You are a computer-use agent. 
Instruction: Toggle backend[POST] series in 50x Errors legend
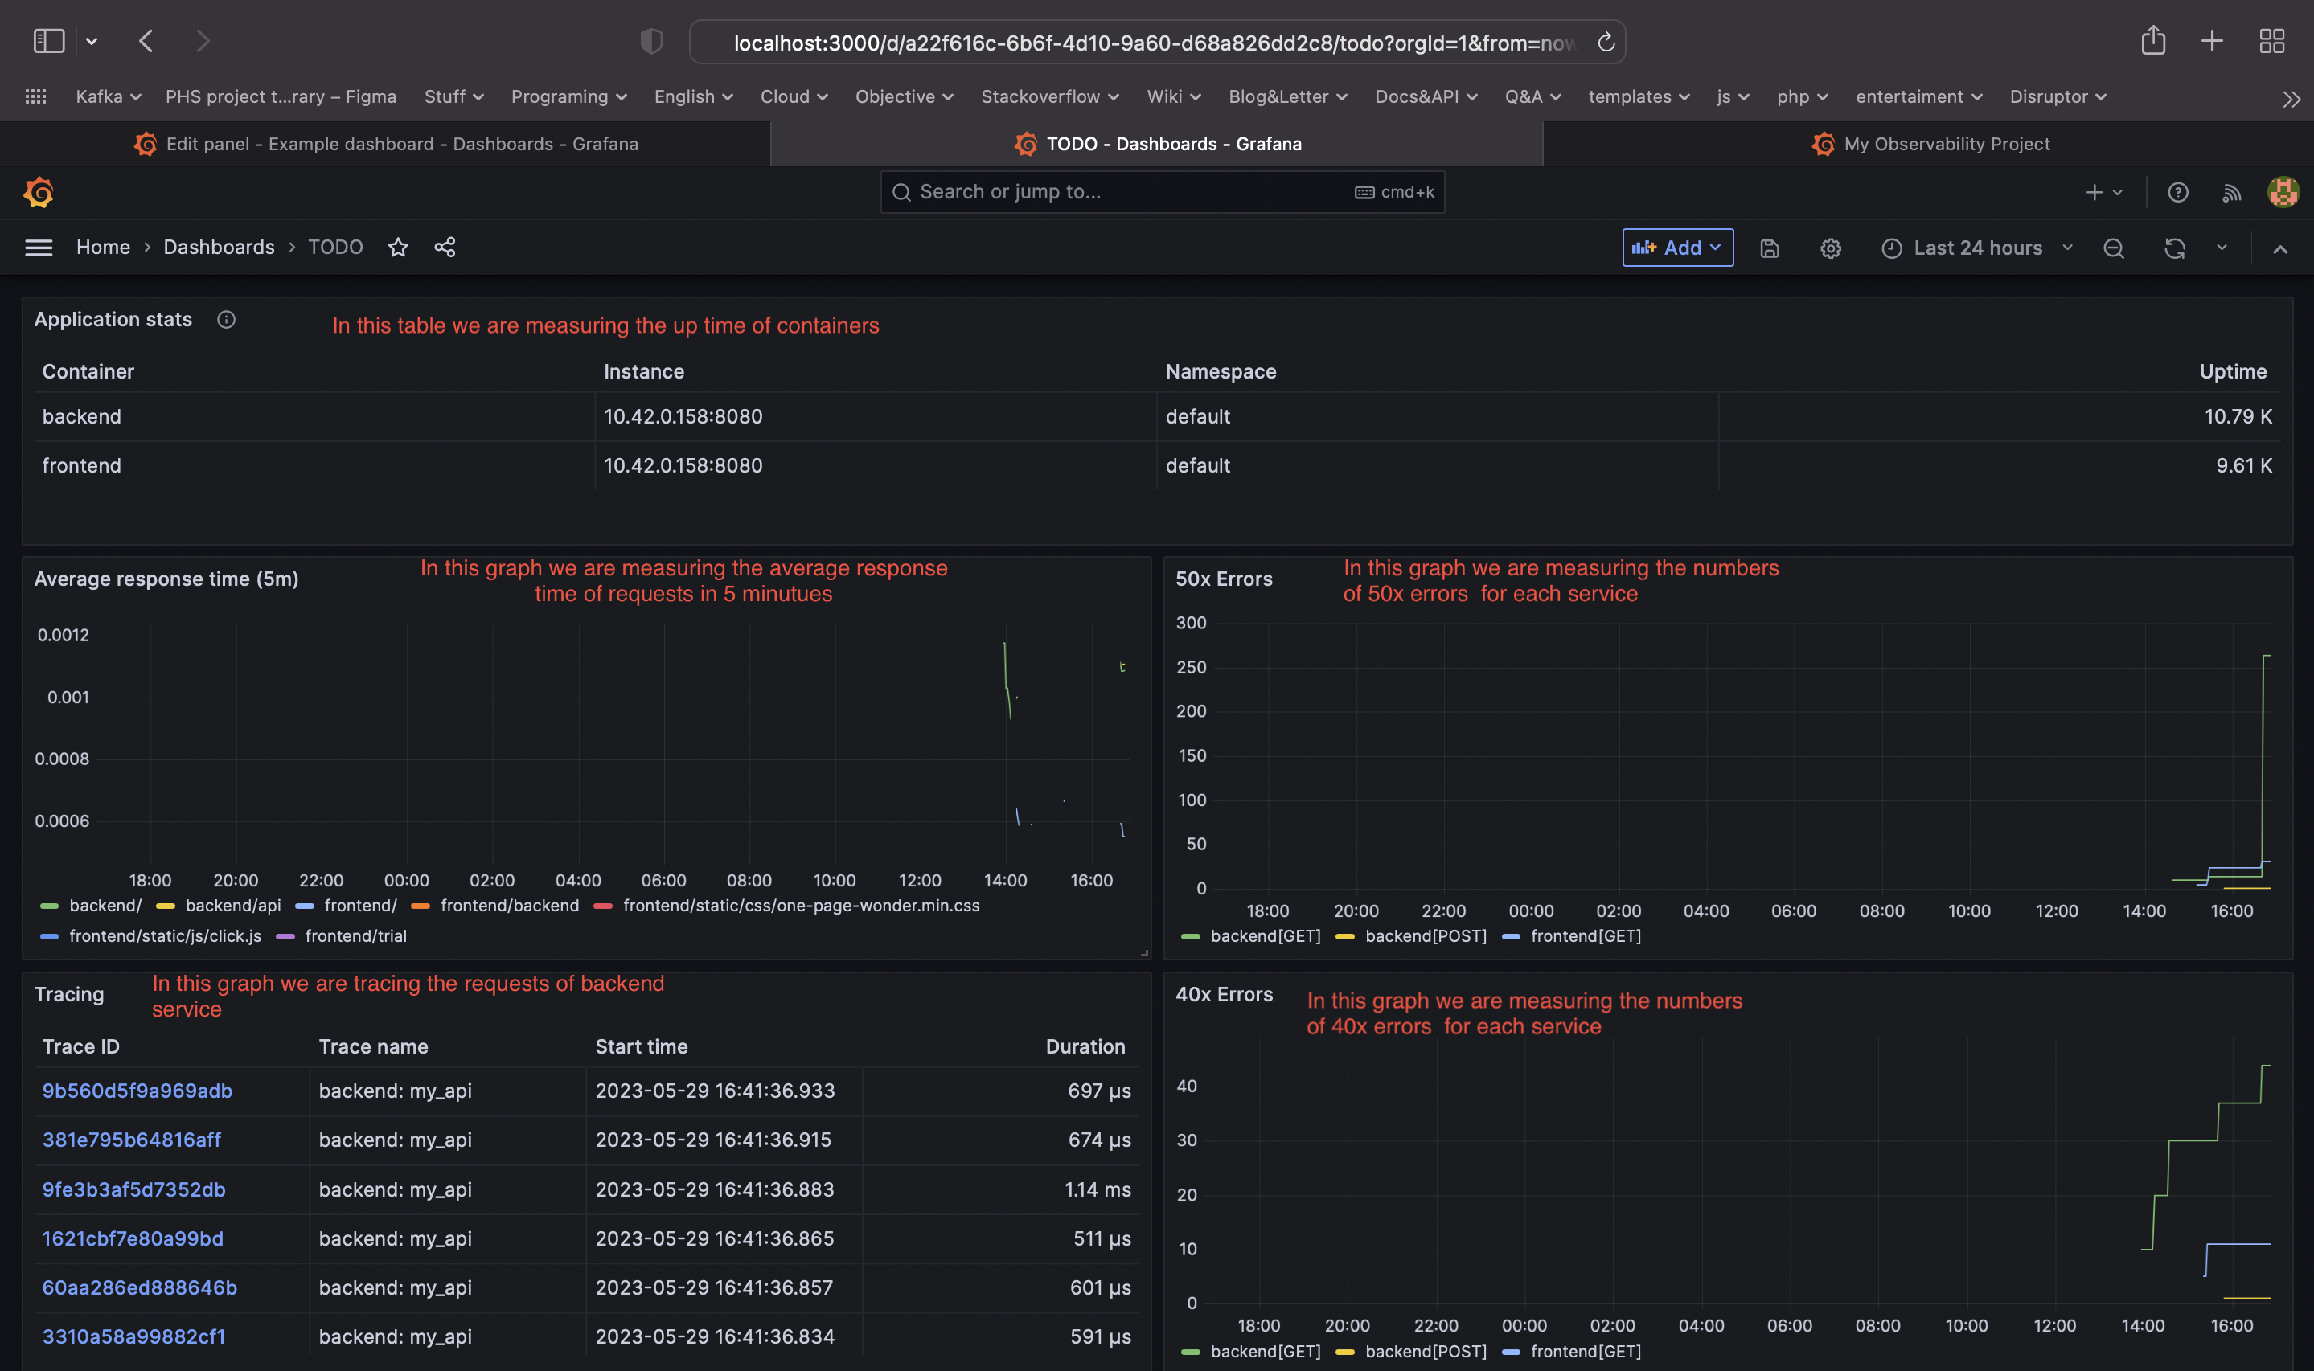point(1424,936)
